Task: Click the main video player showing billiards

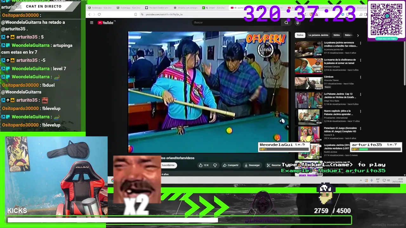Action: pyautogui.click(x=208, y=92)
